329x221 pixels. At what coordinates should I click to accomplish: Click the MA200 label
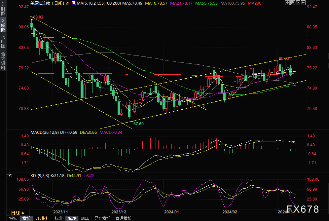click(255, 3)
